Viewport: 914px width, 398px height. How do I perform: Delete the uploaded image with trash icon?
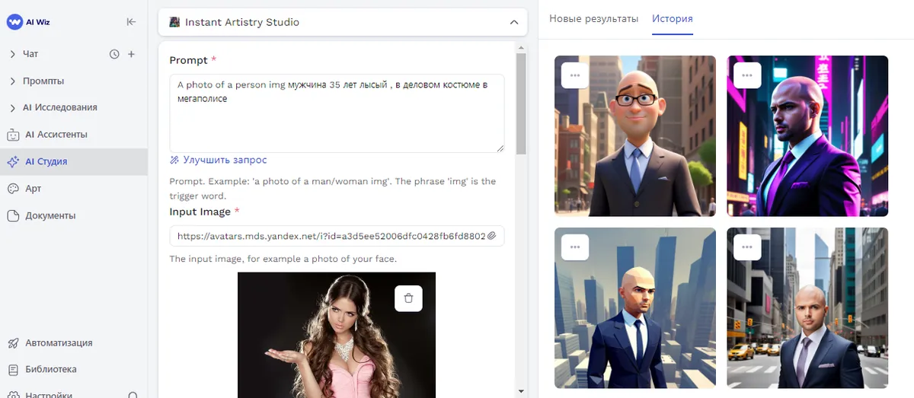408,298
